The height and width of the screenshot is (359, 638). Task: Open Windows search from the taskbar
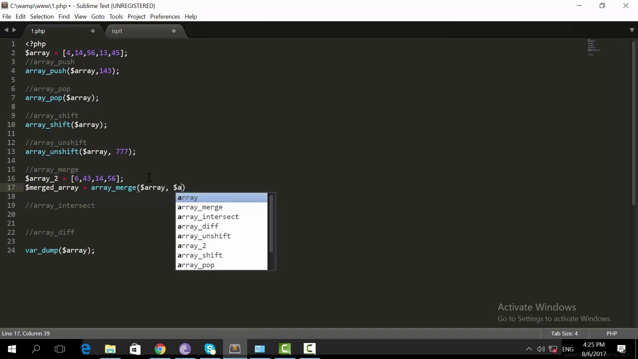click(x=36, y=349)
